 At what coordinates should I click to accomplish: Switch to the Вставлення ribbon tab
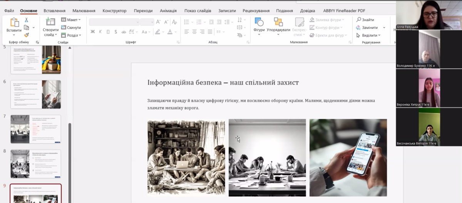pyautogui.click(x=54, y=11)
